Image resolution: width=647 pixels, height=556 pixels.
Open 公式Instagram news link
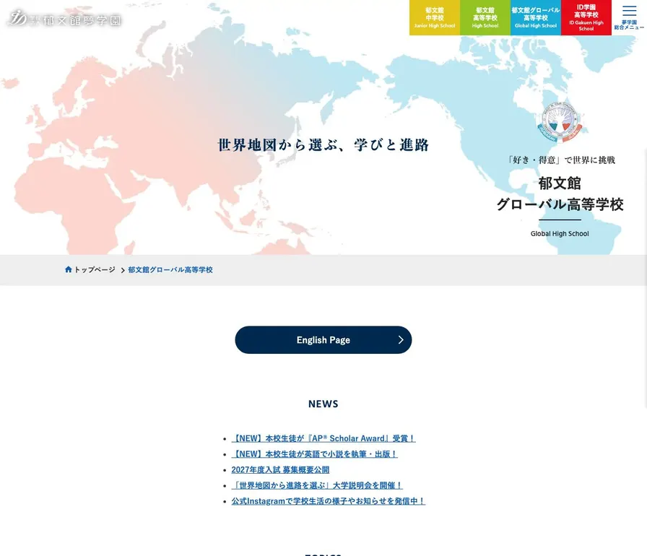(328, 501)
